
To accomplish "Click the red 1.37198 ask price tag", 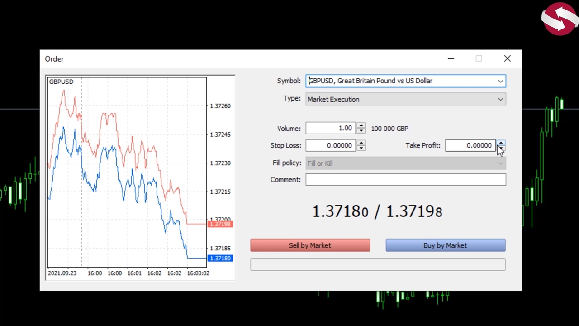I will (x=220, y=224).
